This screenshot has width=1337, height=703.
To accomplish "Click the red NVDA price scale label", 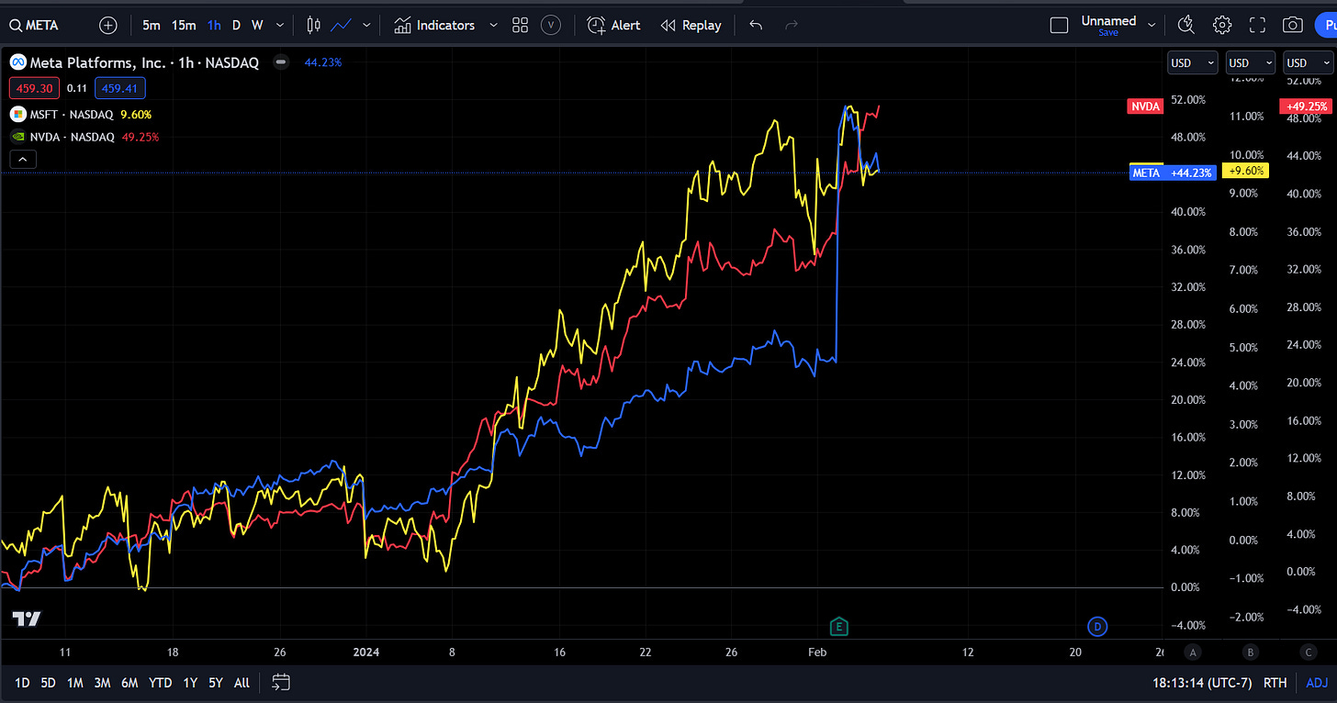I will pyautogui.click(x=1145, y=106).
